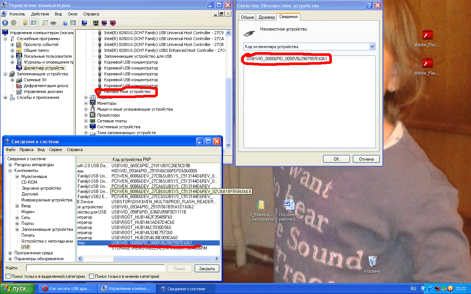The image size is (471, 294).
Task: Click the Opera 'Как искать USB дра...' taskbar button
Action: coord(68,288)
